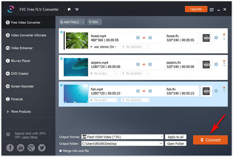
Task: Open output format film icon for forest.flv
Action: point(206,38)
